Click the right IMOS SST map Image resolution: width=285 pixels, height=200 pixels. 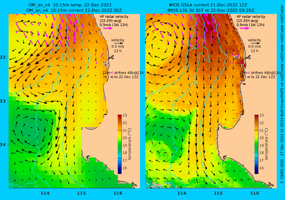pyautogui.click(x=211, y=101)
